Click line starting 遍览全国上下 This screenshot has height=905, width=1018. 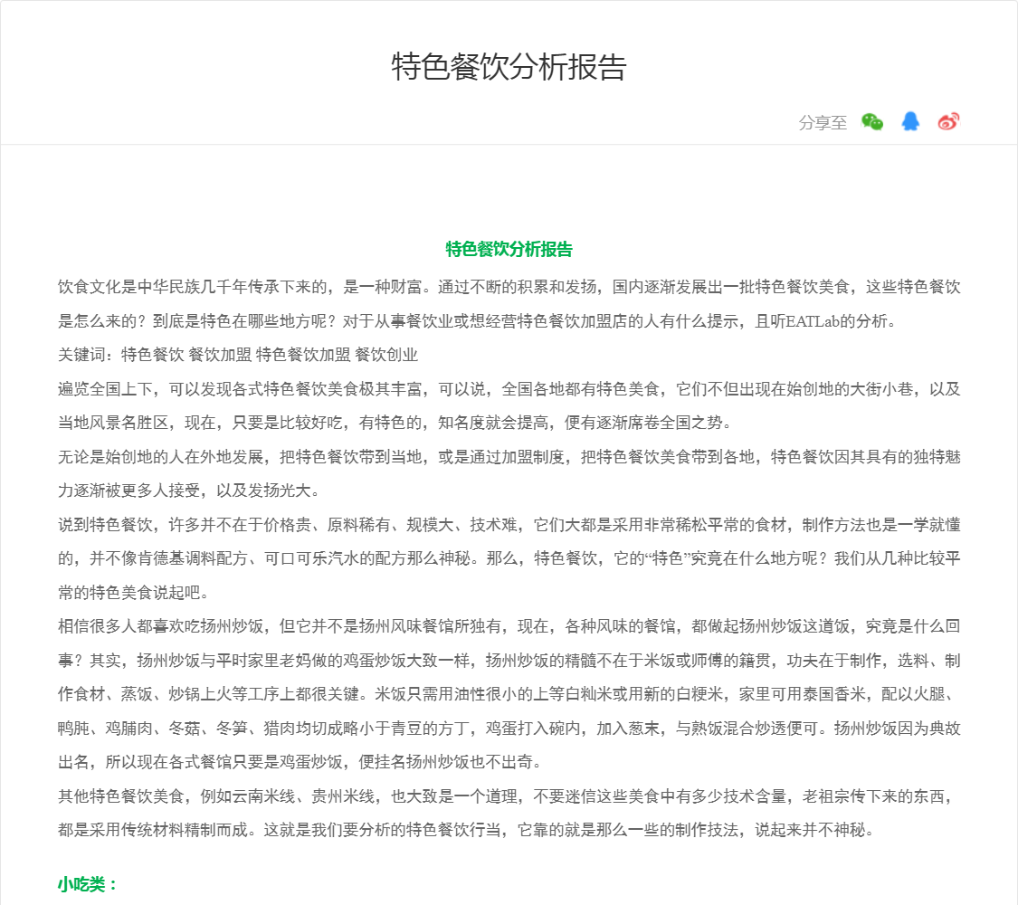point(509,389)
